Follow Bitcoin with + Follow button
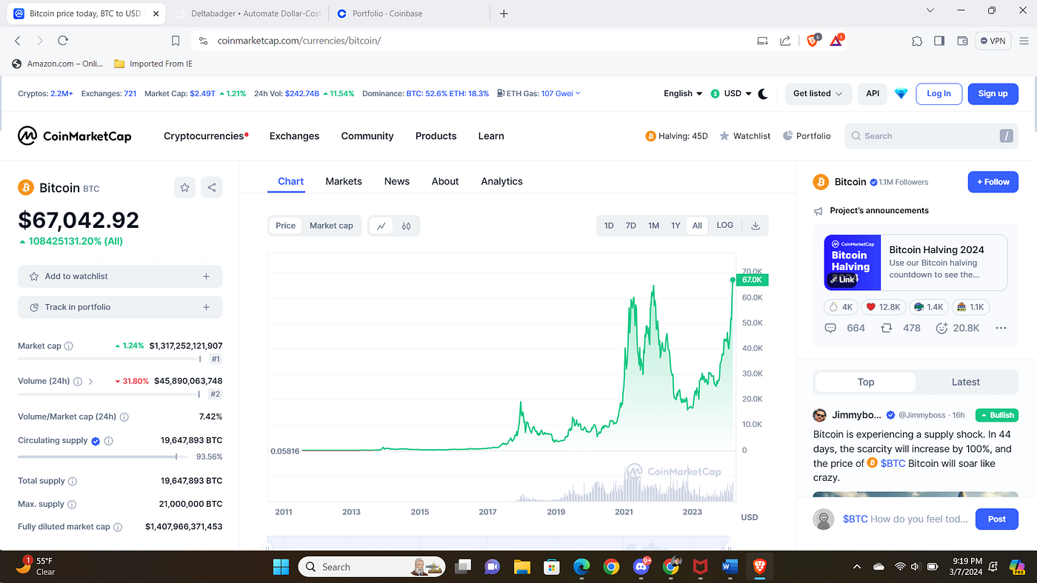Screen dimensions: 1037x583 993,182
